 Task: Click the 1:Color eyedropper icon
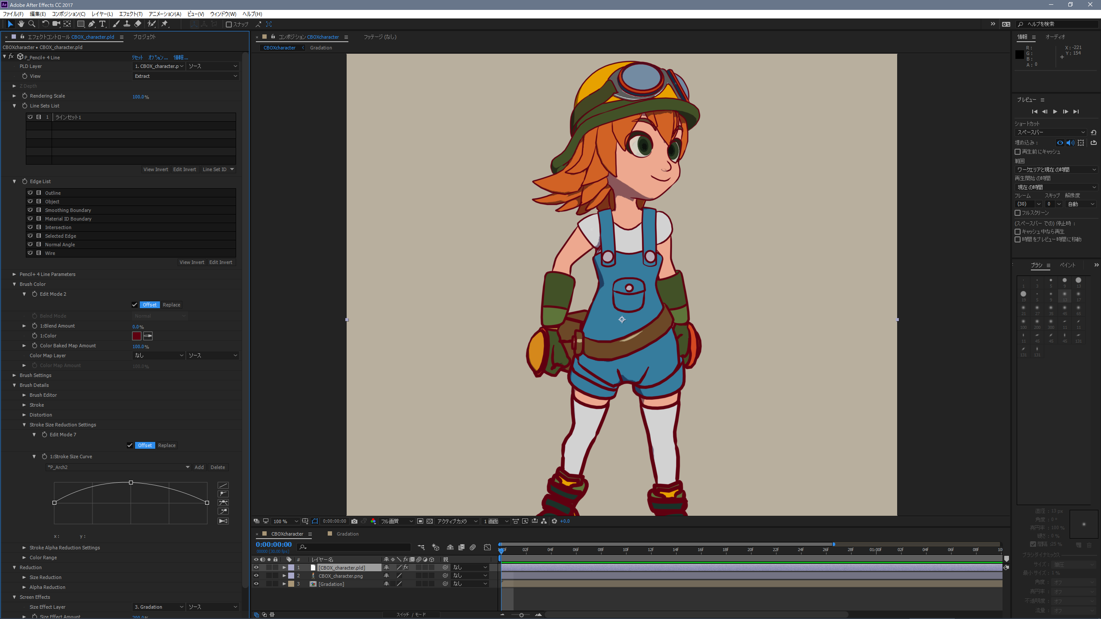click(148, 336)
